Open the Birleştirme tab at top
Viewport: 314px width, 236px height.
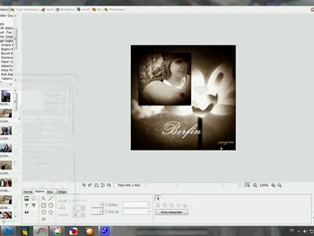click(65, 10)
